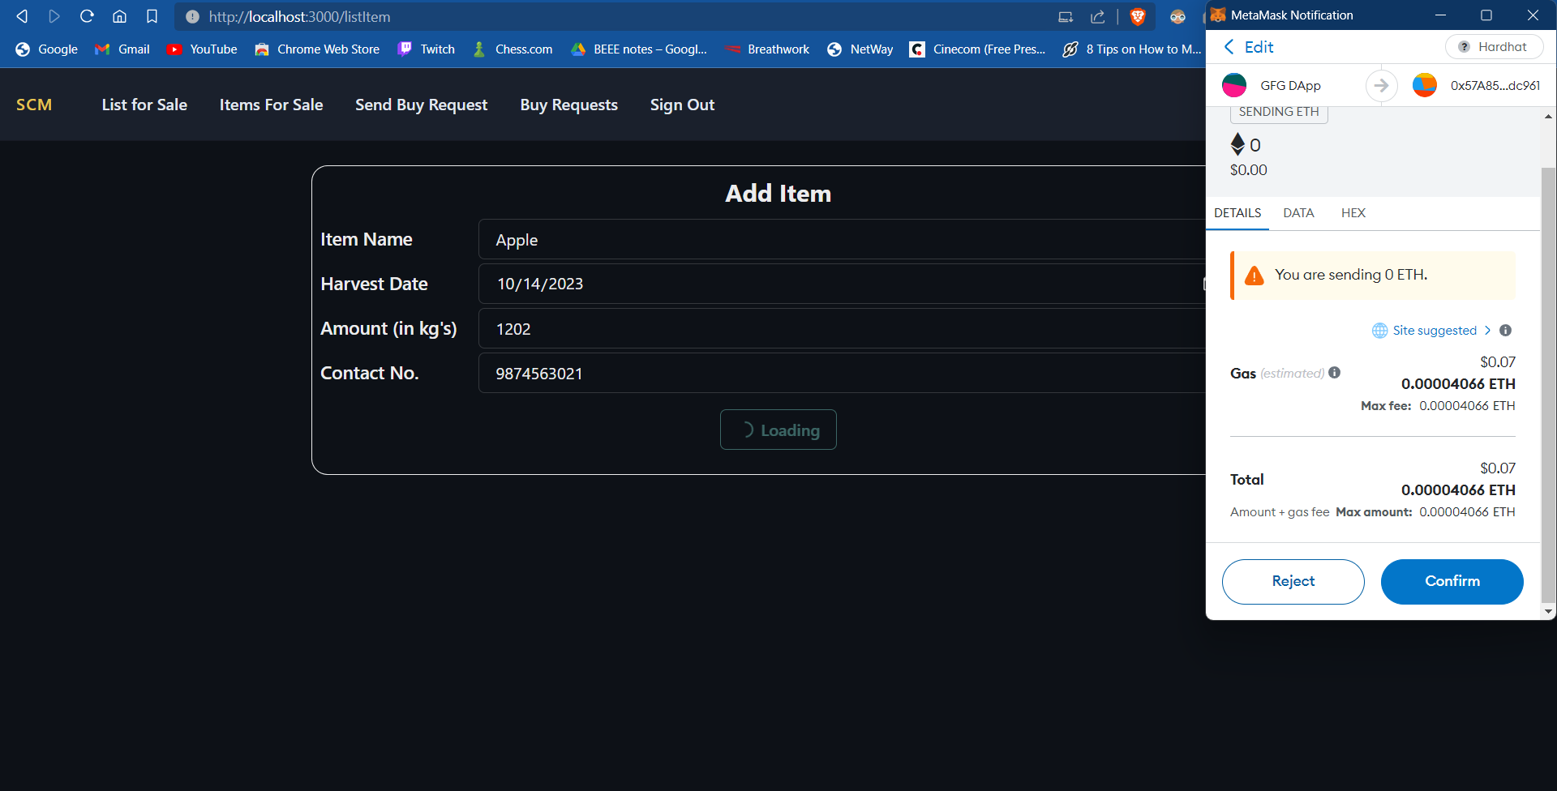
Task: Open the browser home page icon
Action: pyautogui.click(x=119, y=16)
